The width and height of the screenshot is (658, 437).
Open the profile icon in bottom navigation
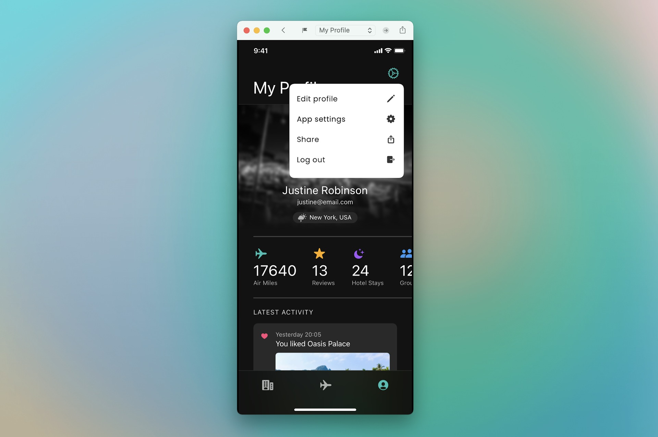(x=383, y=385)
